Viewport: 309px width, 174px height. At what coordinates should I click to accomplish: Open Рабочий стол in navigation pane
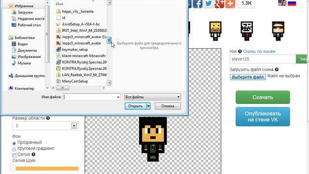[26, 25]
